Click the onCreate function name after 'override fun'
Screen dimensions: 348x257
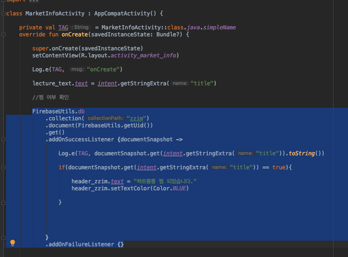[75, 35]
